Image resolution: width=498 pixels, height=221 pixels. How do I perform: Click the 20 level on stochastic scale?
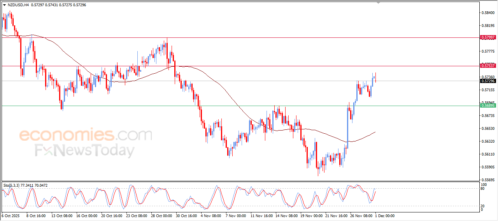tap(483, 206)
